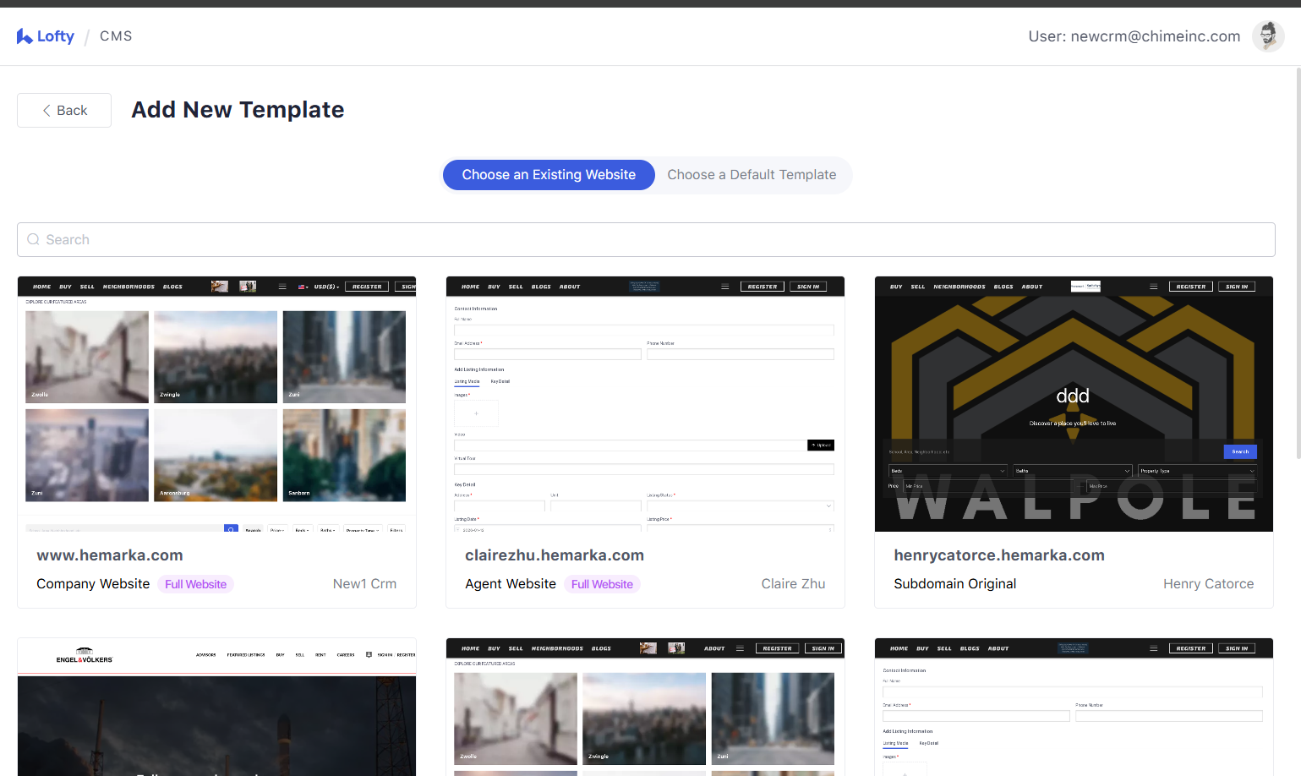Click the page vertical scrollbar

click(1298, 262)
